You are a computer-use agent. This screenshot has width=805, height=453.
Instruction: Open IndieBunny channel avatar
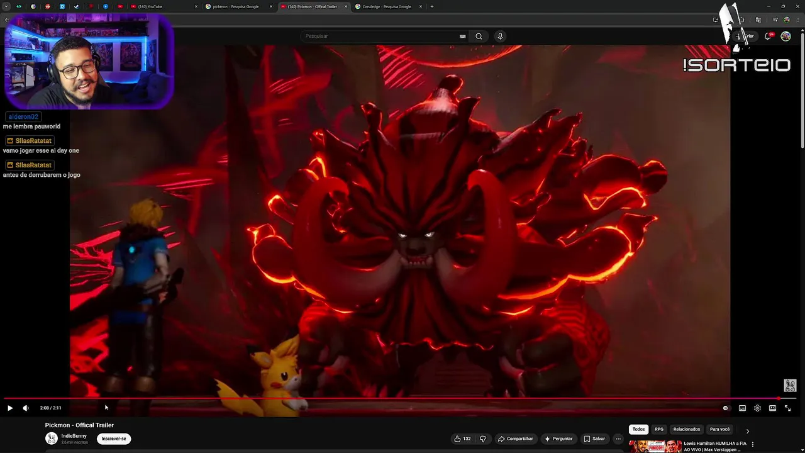pyautogui.click(x=52, y=439)
